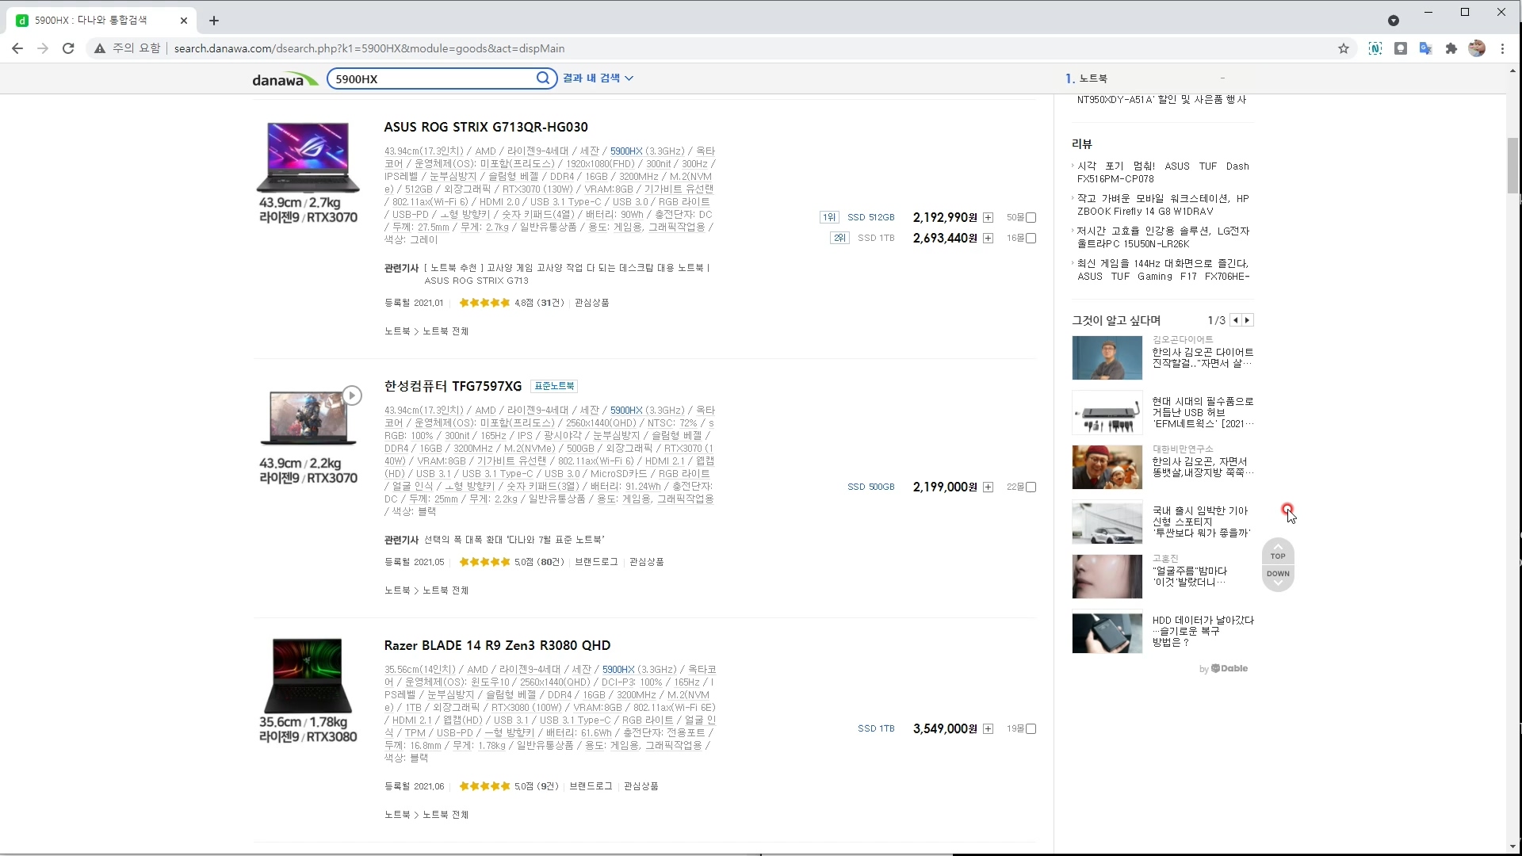Open ASUS ROG STRIX G713QR-HG030 product link
Viewport: 1522px width, 856px height.
(x=485, y=127)
